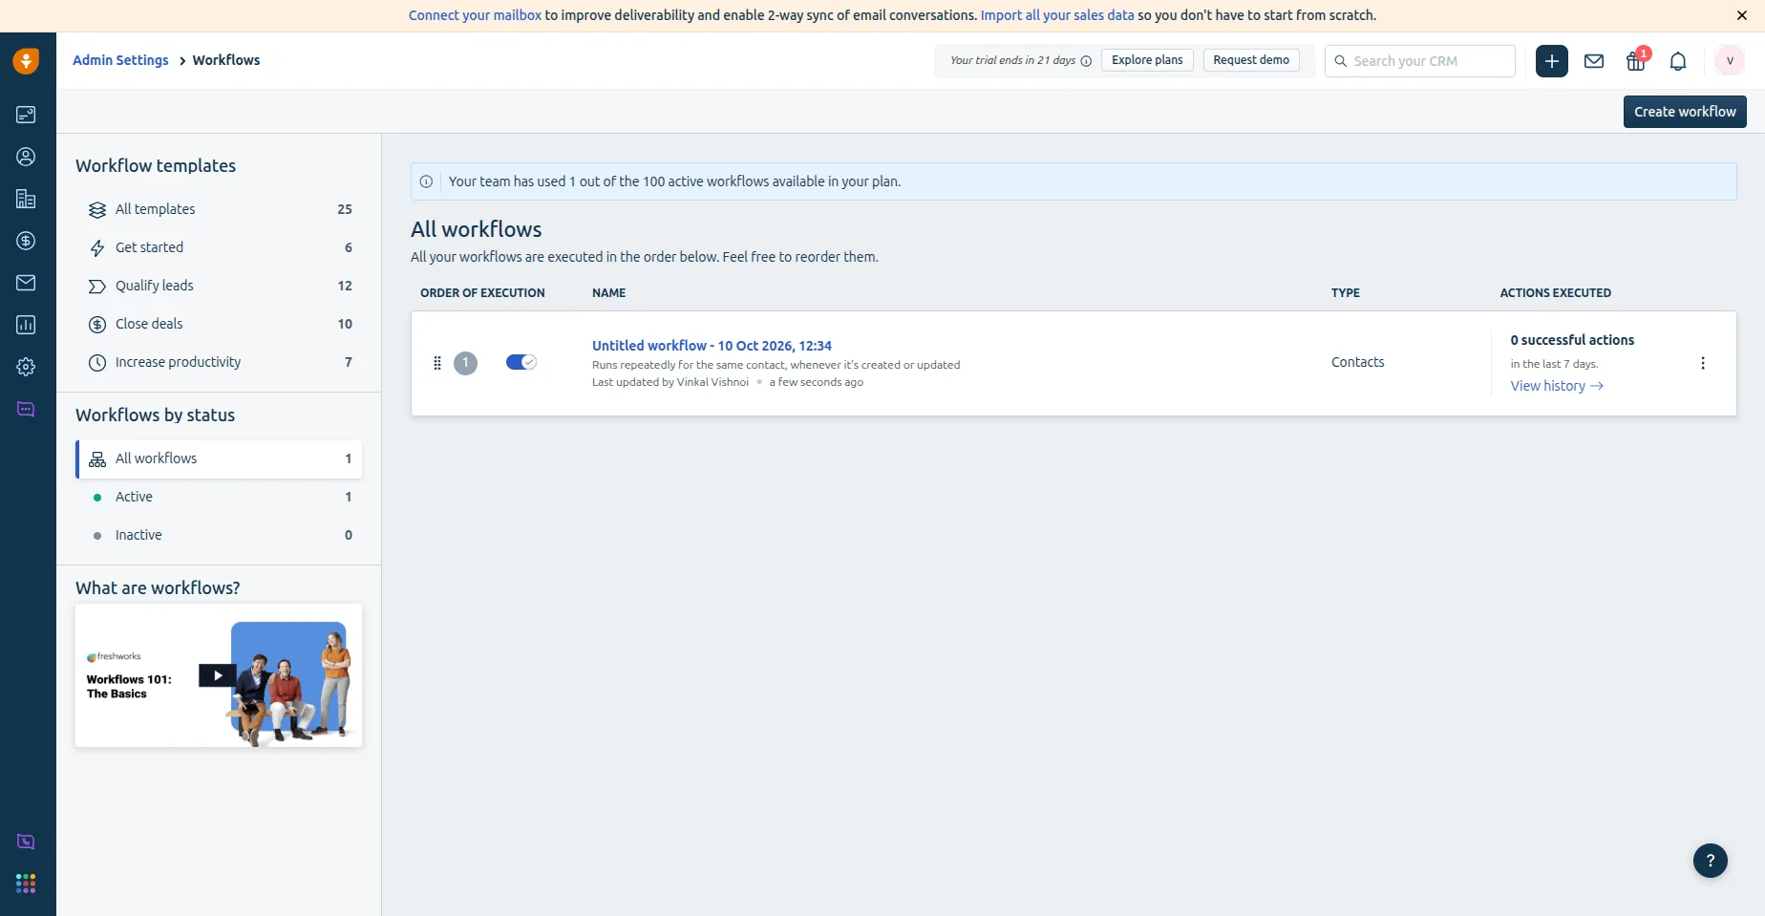Open the Accounts building icon in sidebar
Image resolution: width=1765 pixels, height=916 pixels.
tap(26, 199)
